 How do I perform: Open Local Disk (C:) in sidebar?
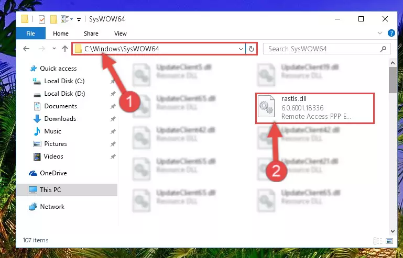[64, 81]
